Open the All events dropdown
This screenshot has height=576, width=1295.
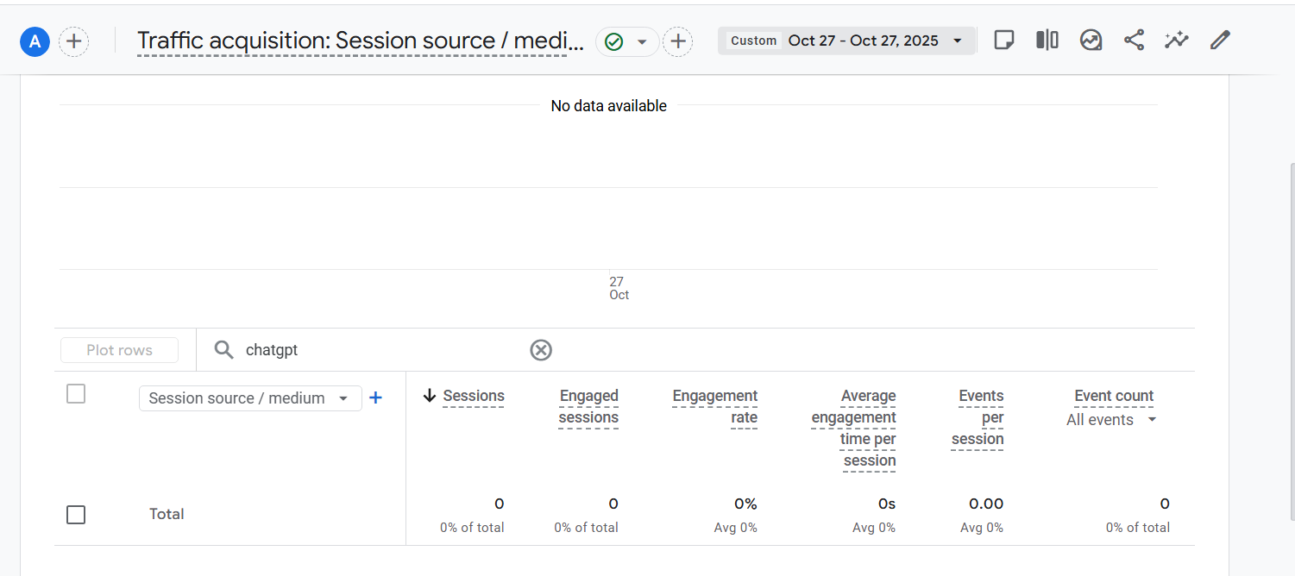pos(1111,420)
